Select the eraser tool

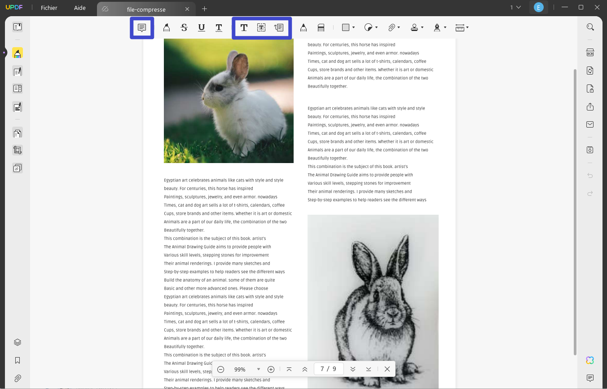point(321,27)
